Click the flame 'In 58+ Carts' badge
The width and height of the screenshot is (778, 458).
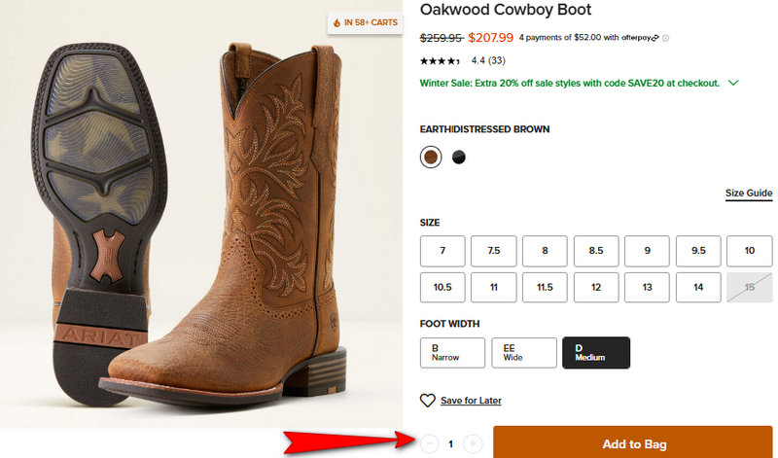coord(365,21)
